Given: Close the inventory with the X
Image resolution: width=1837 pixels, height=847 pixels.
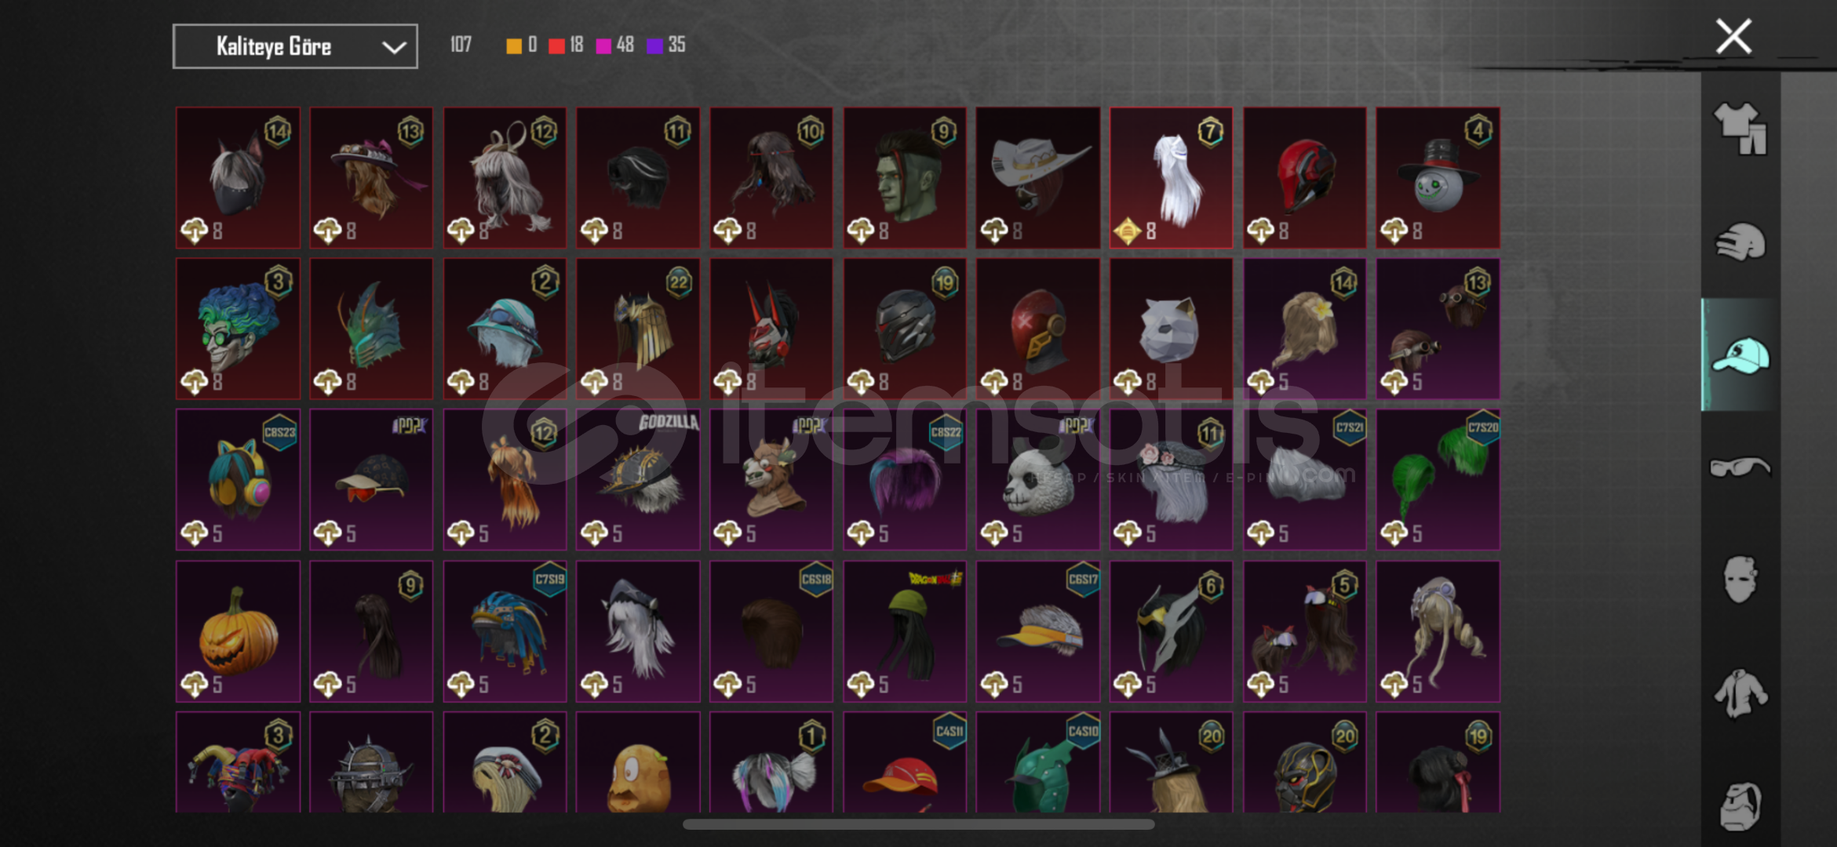Looking at the screenshot, I should 1733,37.
